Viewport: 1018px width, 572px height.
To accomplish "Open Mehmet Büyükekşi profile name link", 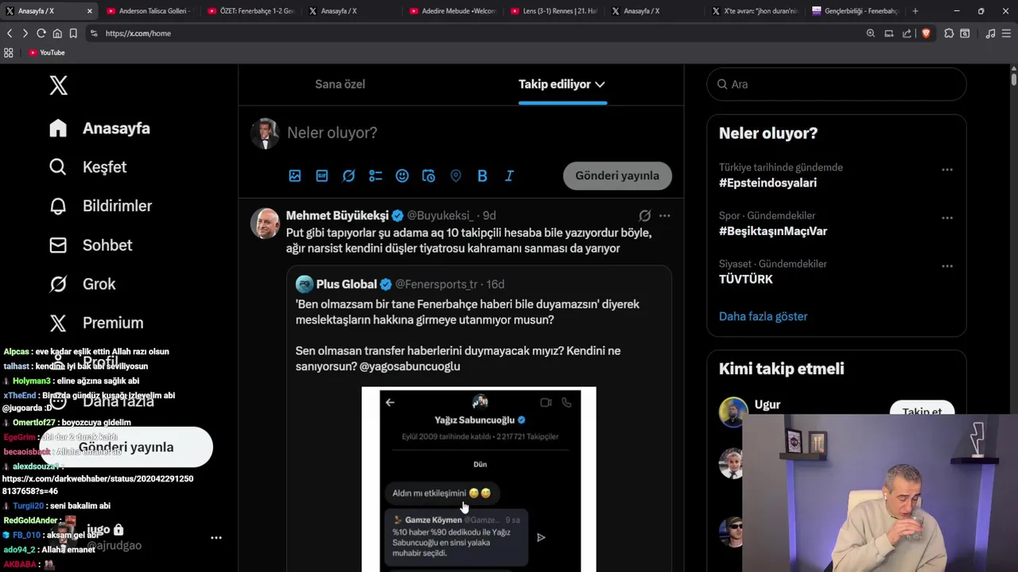I will tap(337, 215).
